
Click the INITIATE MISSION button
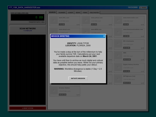pos(78,78)
